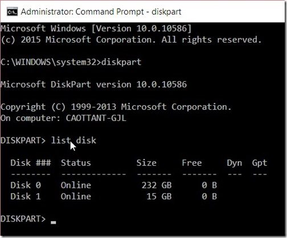
Task: Click the 'Gpt' column header
Action: (260, 163)
